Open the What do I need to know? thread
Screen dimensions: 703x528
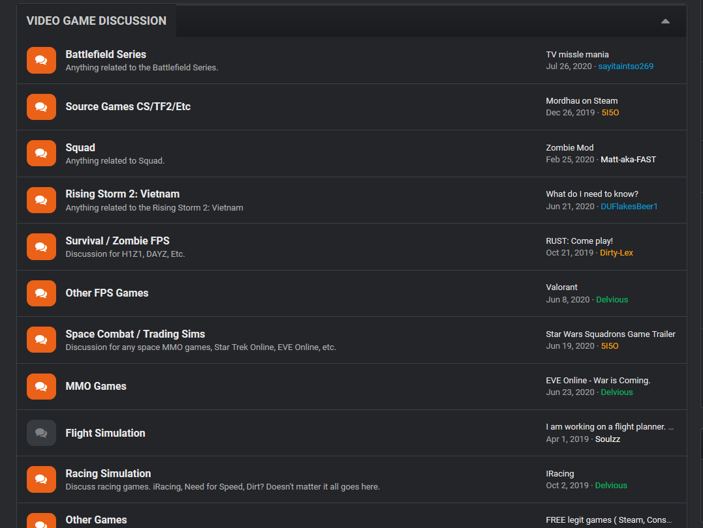[x=592, y=194]
